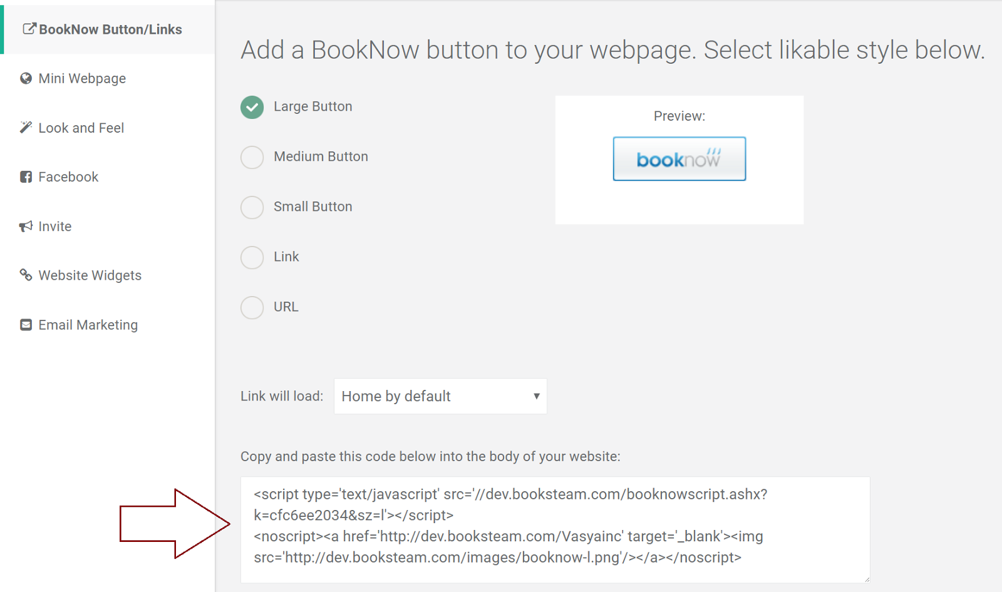The image size is (1002, 592).
Task: Click inside the embed code text box
Action: (555, 526)
